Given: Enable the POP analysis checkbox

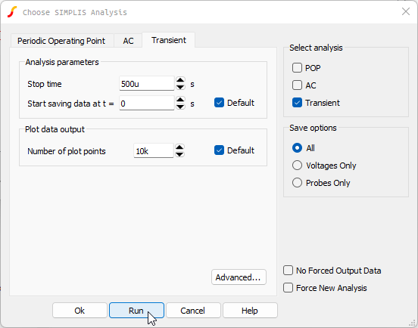Looking at the screenshot, I should pyautogui.click(x=297, y=68).
